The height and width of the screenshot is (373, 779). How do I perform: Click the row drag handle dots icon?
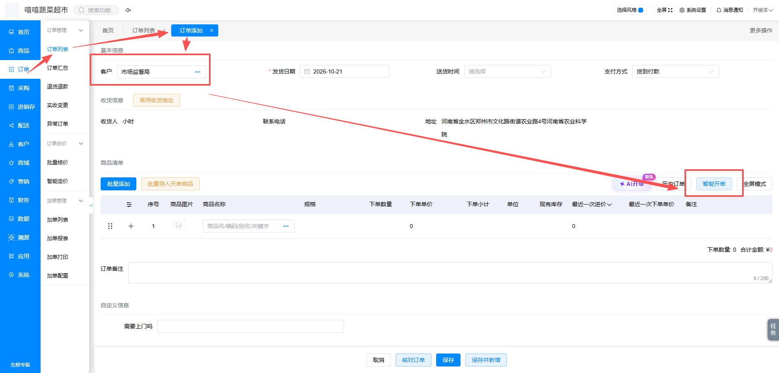[x=110, y=226]
